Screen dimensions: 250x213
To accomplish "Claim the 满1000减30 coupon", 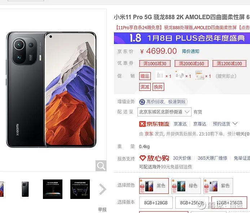I will [155, 63].
